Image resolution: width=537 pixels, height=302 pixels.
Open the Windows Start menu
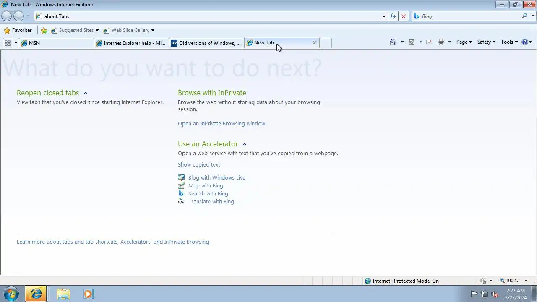click(x=11, y=294)
